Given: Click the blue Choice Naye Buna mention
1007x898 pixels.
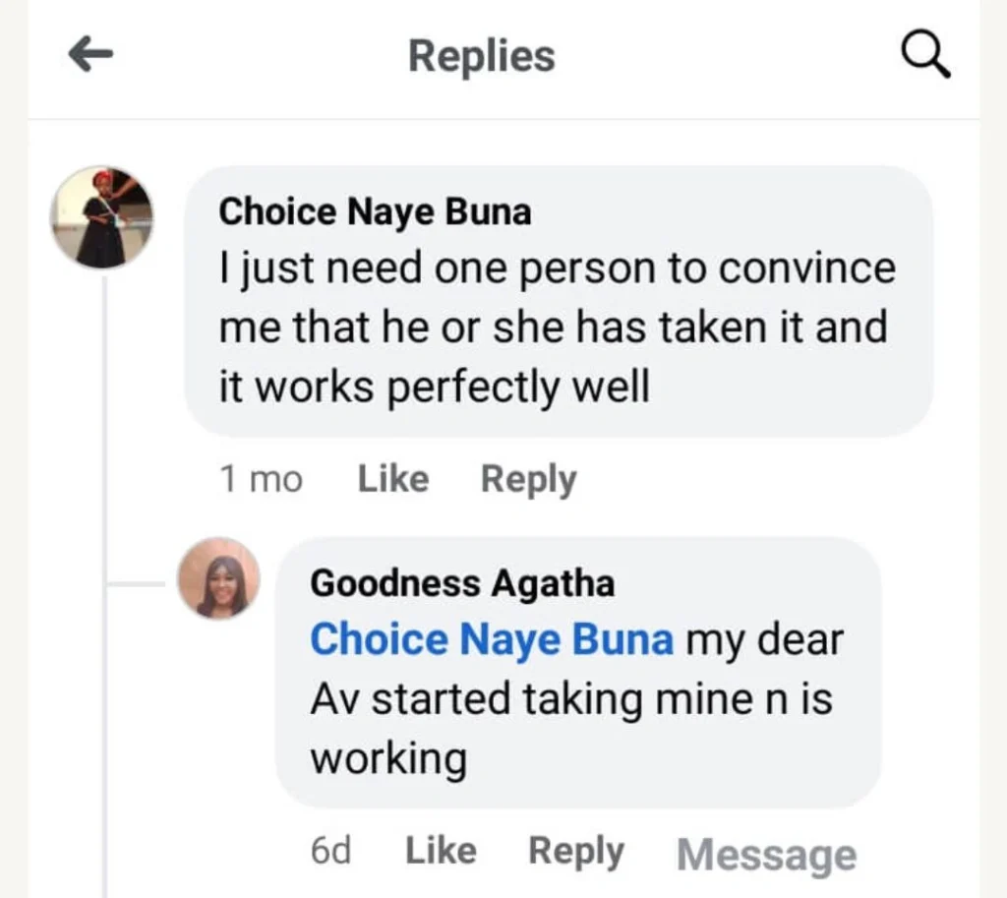Looking at the screenshot, I should tap(492, 640).
